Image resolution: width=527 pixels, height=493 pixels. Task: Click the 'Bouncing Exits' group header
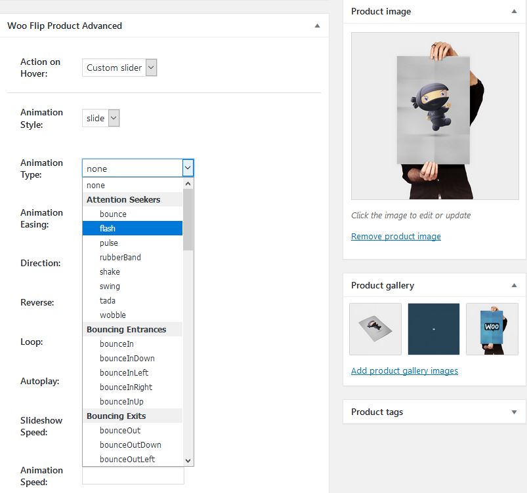click(x=133, y=416)
